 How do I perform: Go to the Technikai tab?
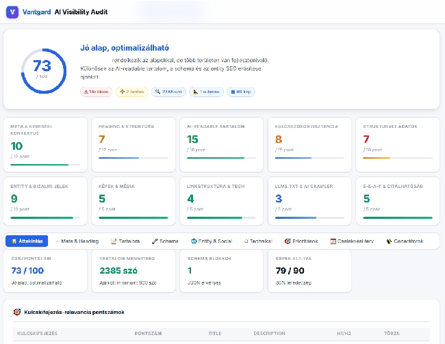point(258,241)
